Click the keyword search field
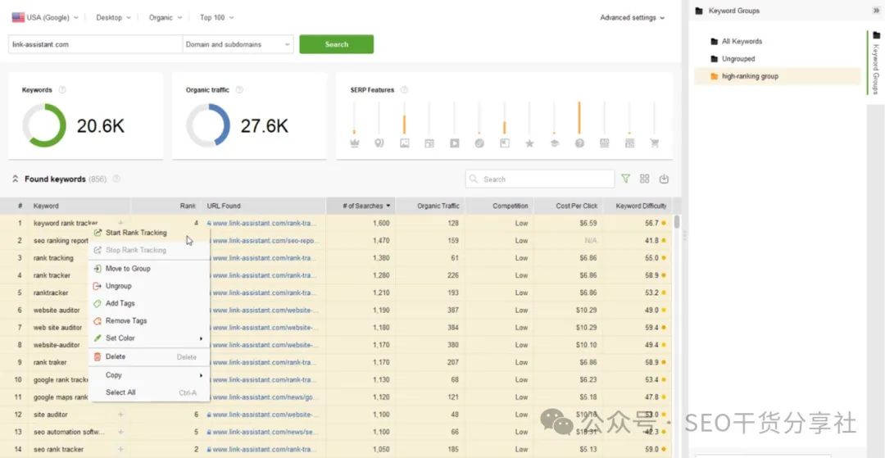Viewport: 885px width, 458px height. (x=539, y=179)
